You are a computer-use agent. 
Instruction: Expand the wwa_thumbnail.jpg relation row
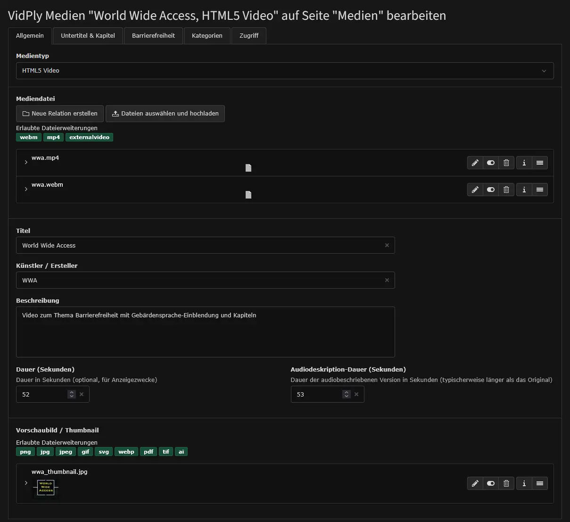[x=26, y=483]
